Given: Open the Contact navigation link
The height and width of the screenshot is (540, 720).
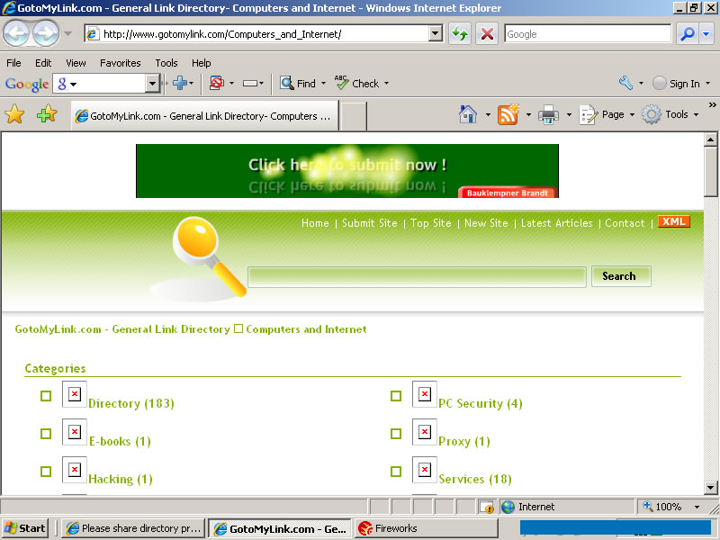Looking at the screenshot, I should tap(625, 222).
